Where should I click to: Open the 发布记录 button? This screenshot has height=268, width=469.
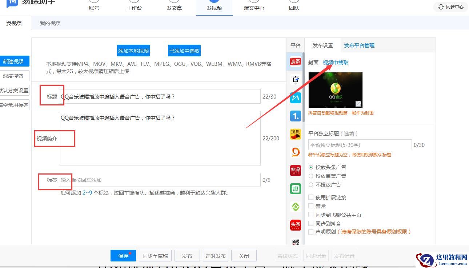point(344,256)
